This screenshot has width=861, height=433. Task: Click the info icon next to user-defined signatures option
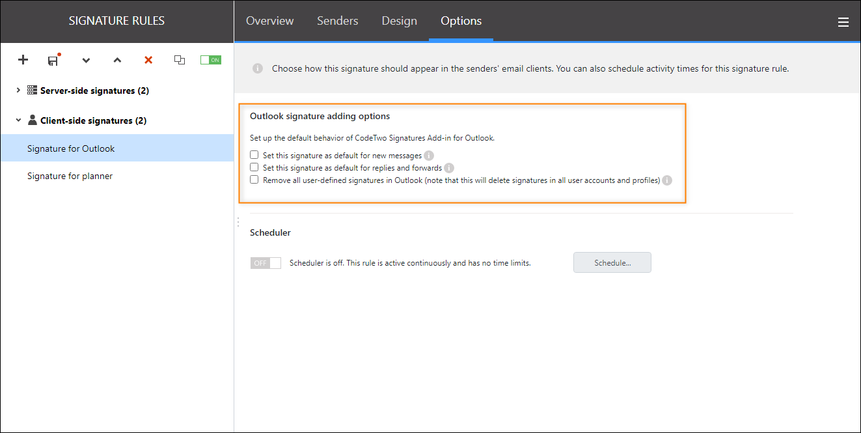tap(666, 180)
